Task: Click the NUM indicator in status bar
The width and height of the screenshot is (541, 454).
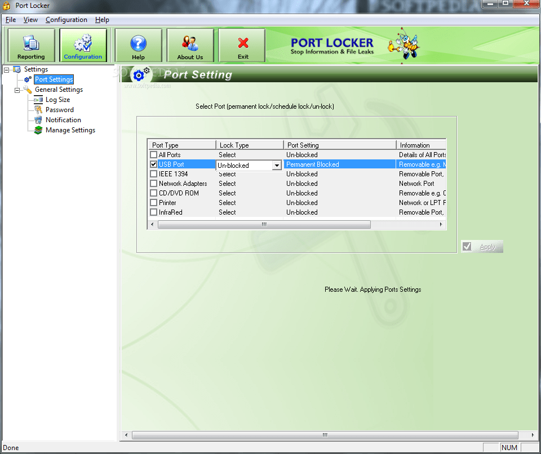Action: coord(509,447)
